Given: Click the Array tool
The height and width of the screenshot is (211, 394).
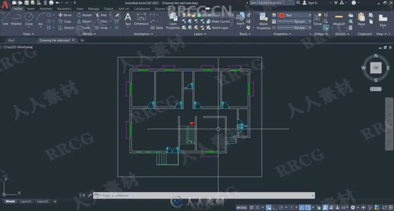Looking at the screenshot, I should 101,28.
